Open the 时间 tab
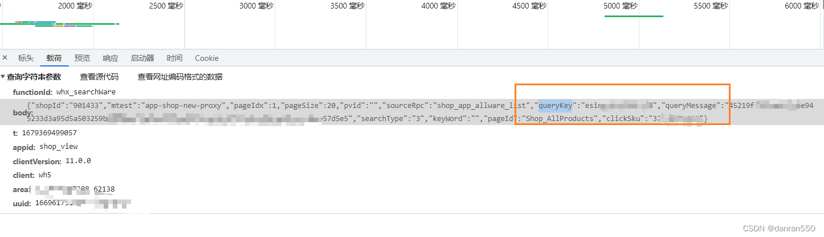This screenshot has height=237, width=824. point(174,58)
